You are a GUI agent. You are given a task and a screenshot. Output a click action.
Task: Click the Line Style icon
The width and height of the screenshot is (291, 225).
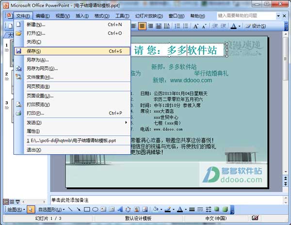pos(192,209)
